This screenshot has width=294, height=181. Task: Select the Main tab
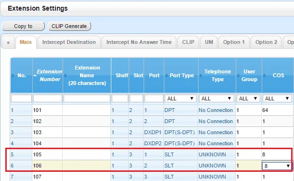pos(26,42)
